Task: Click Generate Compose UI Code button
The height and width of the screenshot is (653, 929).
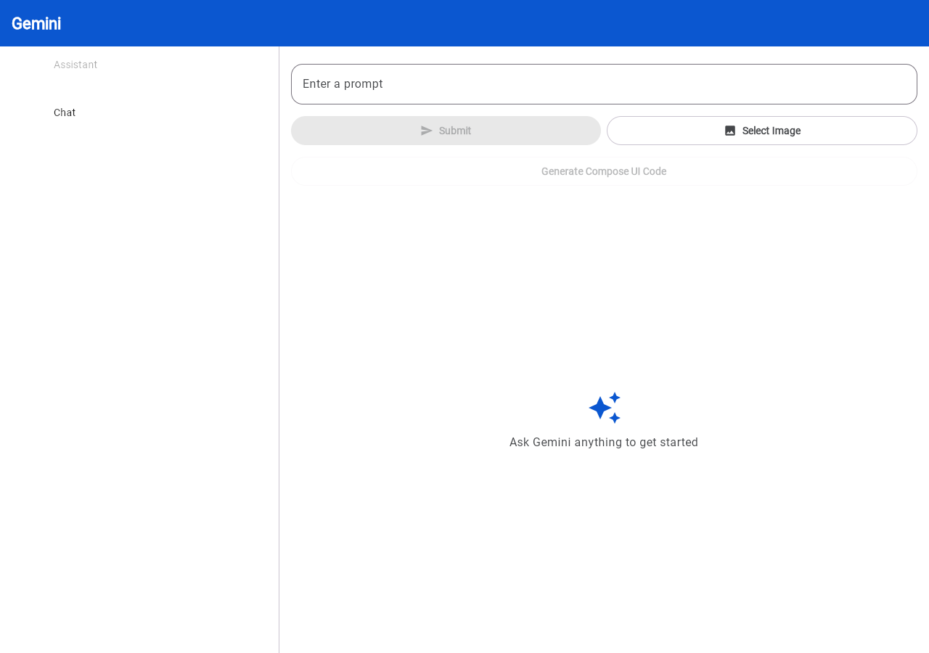Action: coord(604,171)
